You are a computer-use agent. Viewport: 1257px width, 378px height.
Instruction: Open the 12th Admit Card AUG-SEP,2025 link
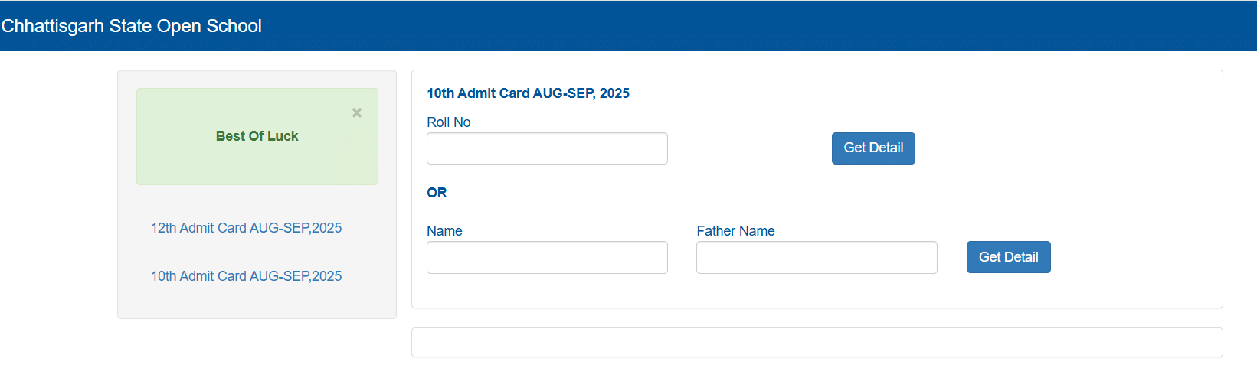[246, 228]
